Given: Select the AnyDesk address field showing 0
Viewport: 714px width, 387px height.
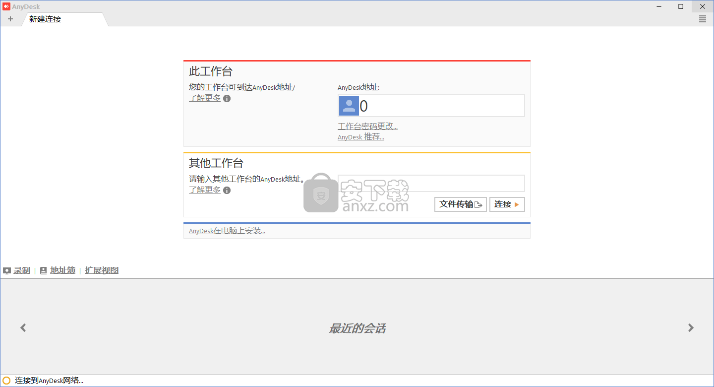Looking at the screenshot, I should coord(431,106).
